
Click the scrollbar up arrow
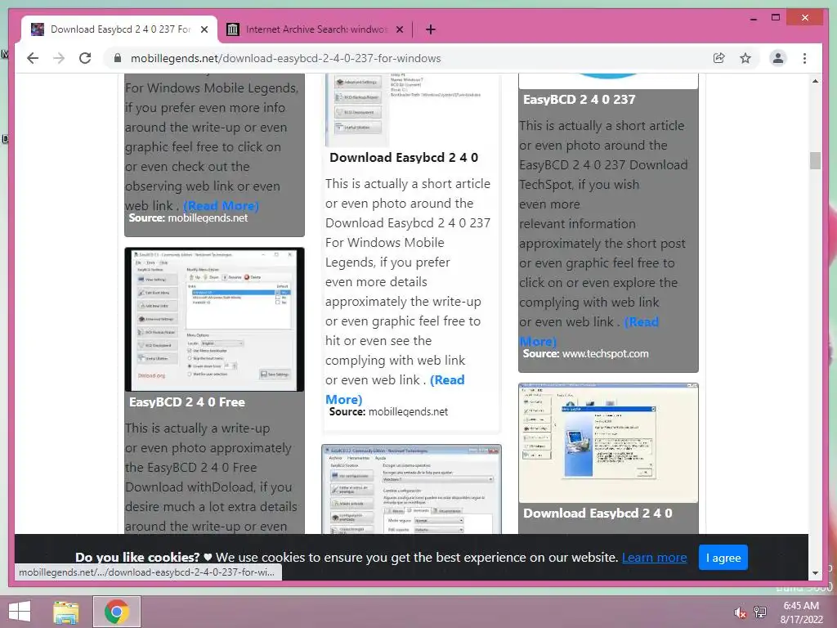click(815, 81)
